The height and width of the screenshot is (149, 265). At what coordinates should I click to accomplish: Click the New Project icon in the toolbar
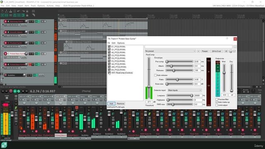[x=2, y=11]
